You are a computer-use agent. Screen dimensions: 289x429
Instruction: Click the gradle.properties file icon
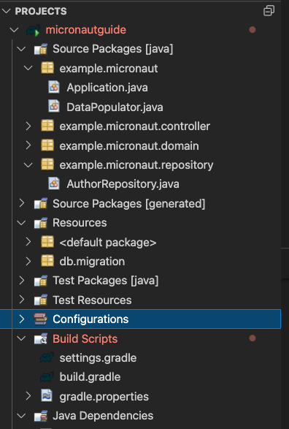47,396
